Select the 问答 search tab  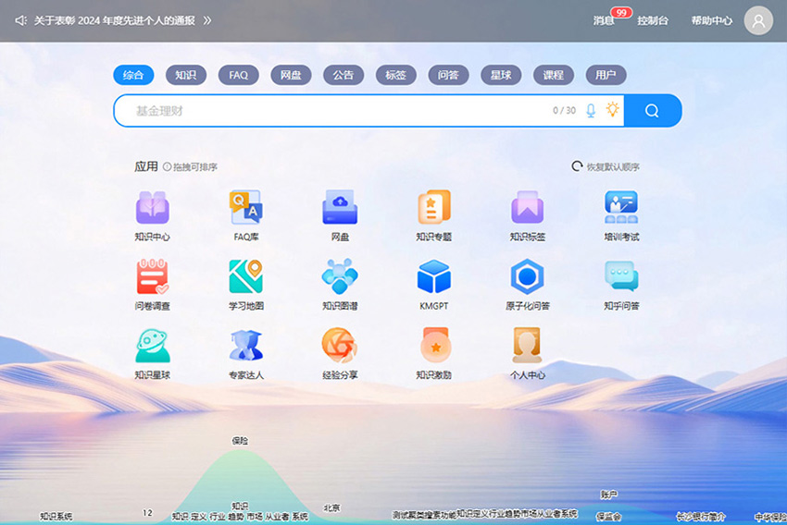449,75
